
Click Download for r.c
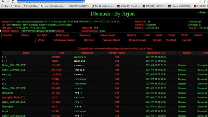202,79
